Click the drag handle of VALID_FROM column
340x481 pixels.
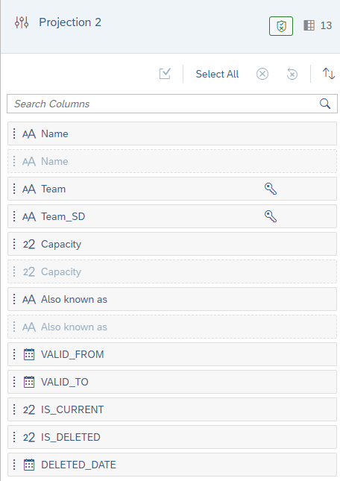pos(14,354)
